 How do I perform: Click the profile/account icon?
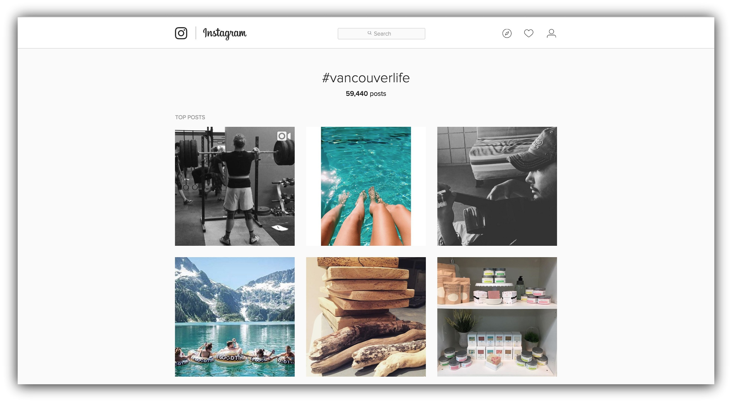tap(551, 33)
